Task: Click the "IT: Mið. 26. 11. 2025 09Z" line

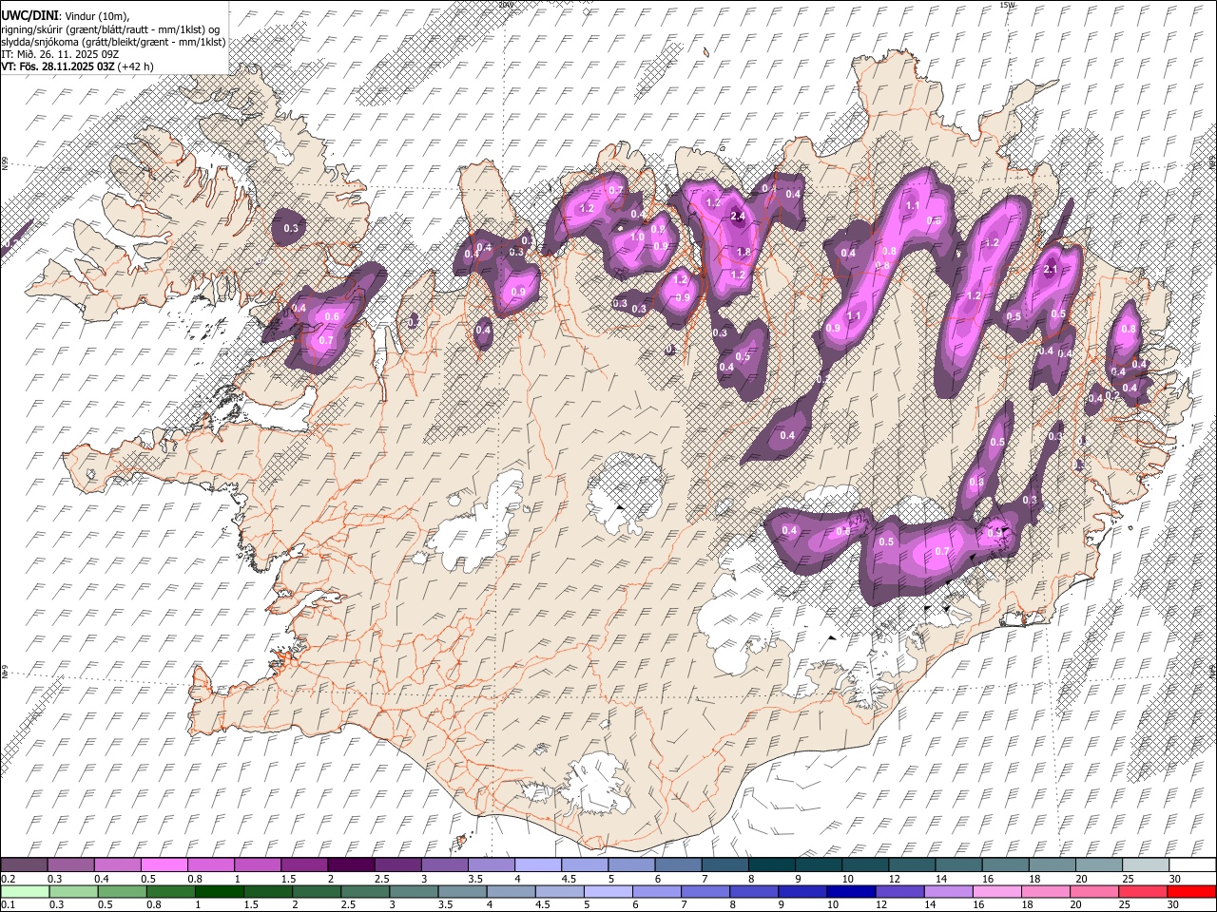Action: click(60, 54)
